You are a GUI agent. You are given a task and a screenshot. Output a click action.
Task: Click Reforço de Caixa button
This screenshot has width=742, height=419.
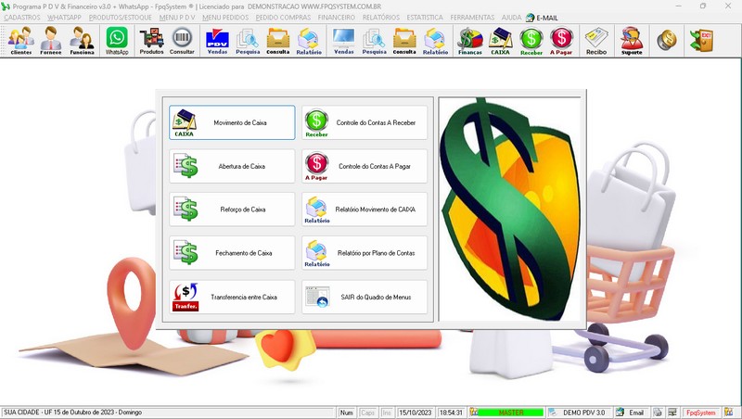(x=232, y=209)
